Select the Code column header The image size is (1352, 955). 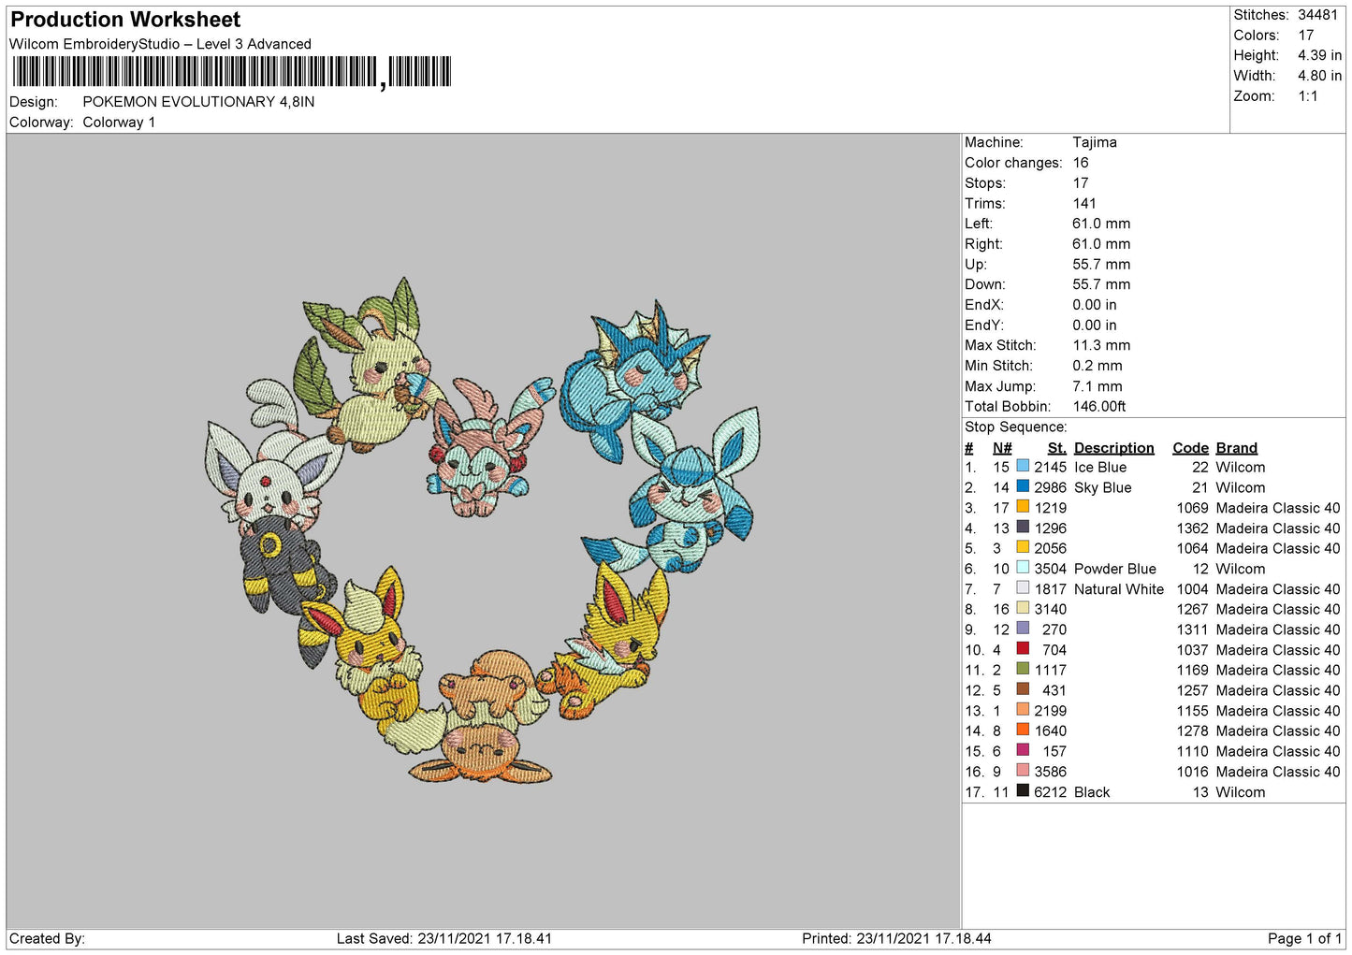(1190, 448)
